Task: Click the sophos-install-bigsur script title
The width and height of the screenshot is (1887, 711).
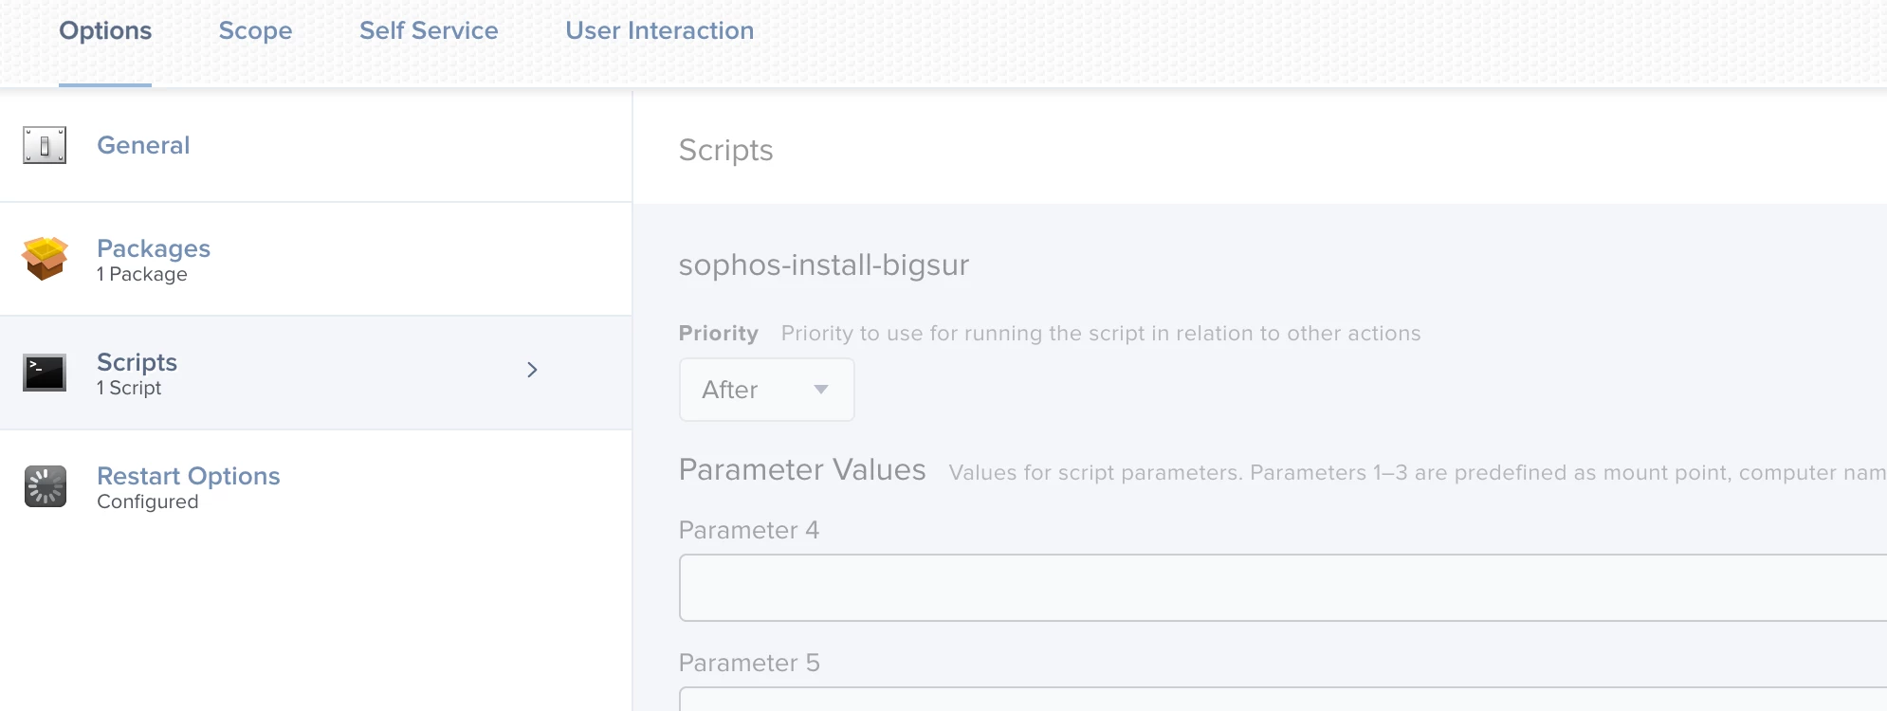Action: [823, 264]
